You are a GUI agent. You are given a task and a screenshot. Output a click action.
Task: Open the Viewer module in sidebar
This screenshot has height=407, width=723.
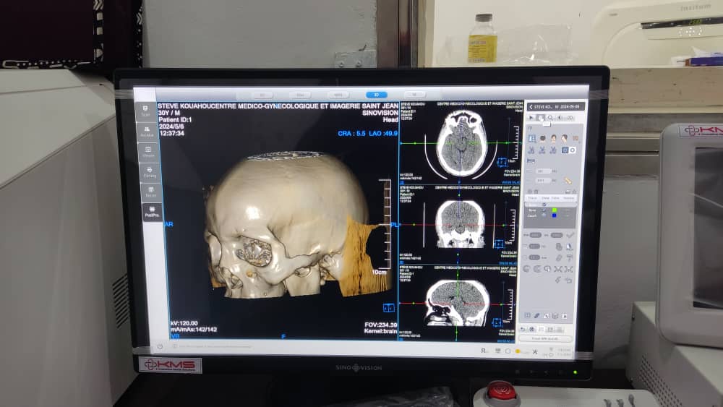148,153
